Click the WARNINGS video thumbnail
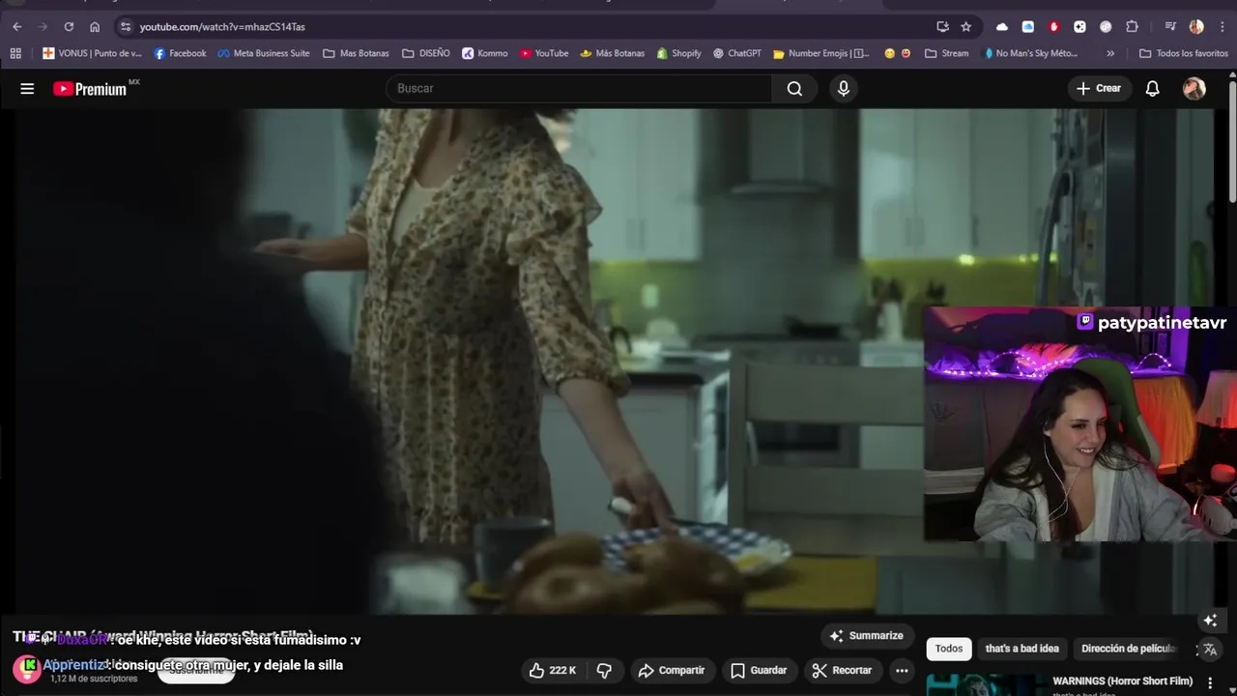Viewport: 1237px width, 696px height. 984,684
